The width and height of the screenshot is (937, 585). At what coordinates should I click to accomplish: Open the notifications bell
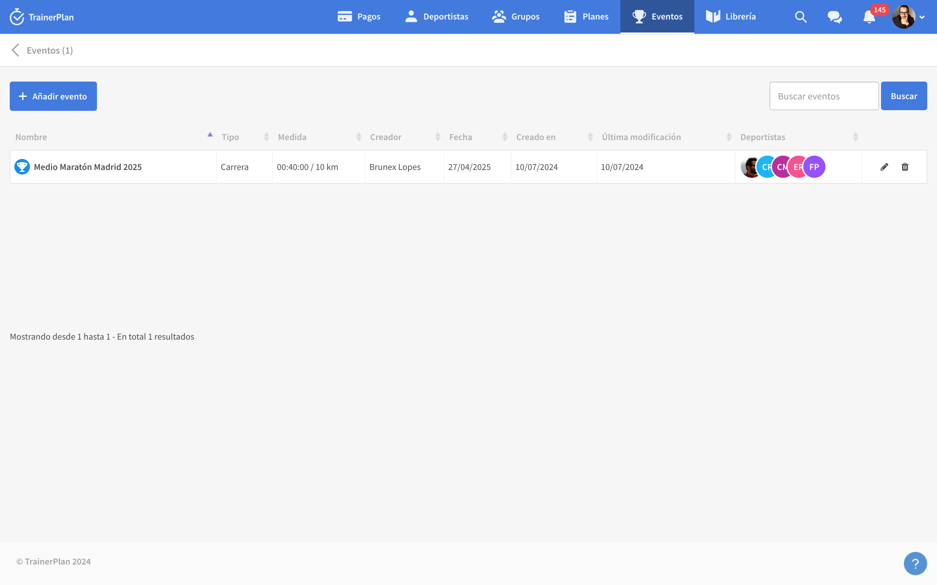pyautogui.click(x=869, y=17)
